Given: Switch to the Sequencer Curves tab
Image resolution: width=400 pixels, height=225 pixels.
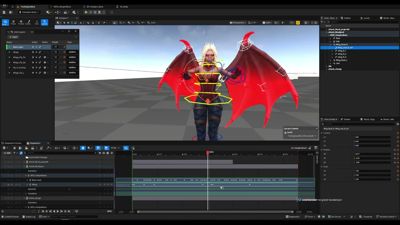Looking at the screenshot, I should [x=12, y=143].
